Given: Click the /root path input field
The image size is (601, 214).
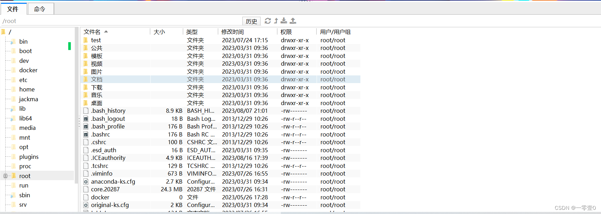Looking at the screenshot, I should (x=121, y=21).
